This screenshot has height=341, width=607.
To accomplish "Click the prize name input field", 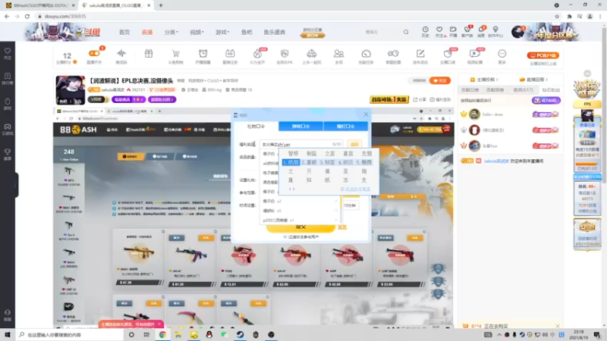I will pyautogui.click(x=301, y=144).
